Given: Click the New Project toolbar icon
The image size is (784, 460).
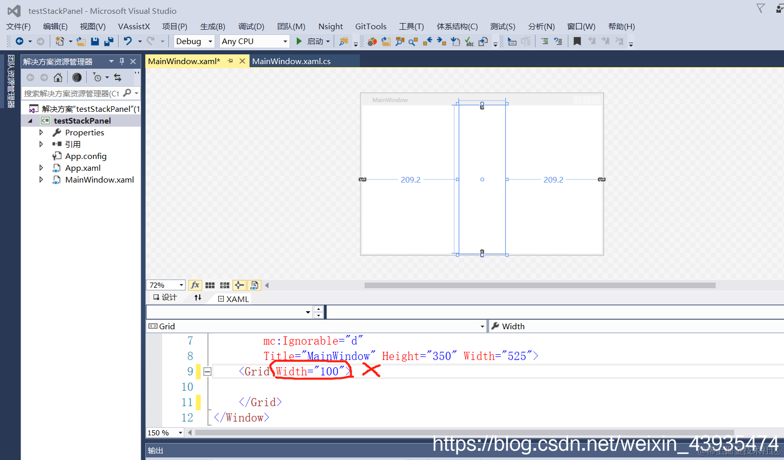Looking at the screenshot, I should (60, 42).
